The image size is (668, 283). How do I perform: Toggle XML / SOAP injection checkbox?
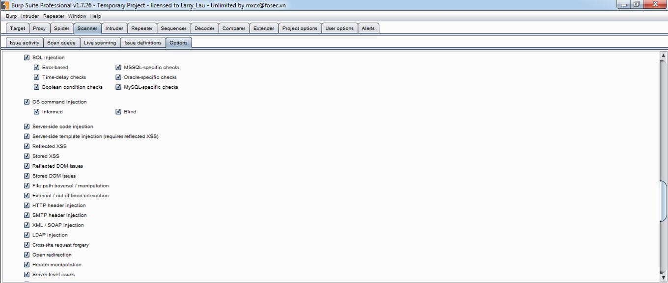point(27,225)
